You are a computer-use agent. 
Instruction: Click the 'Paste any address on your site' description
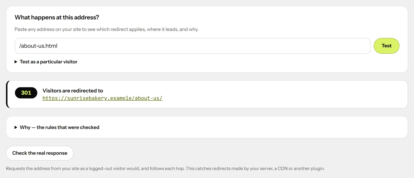pos(107,29)
